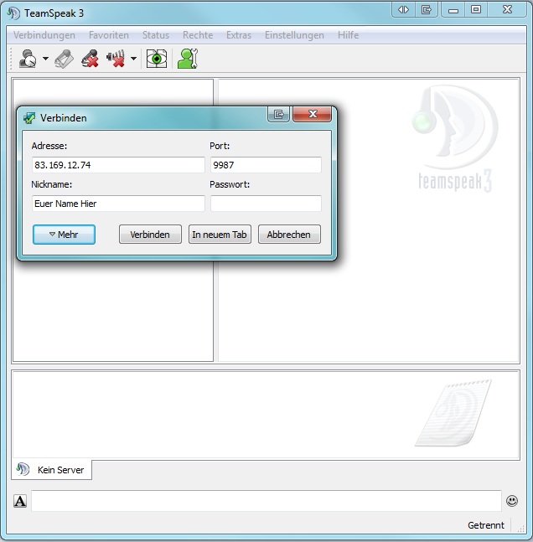This screenshot has width=533, height=542.
Task: Mute speakers via toolbar icon
Action: 116,59
